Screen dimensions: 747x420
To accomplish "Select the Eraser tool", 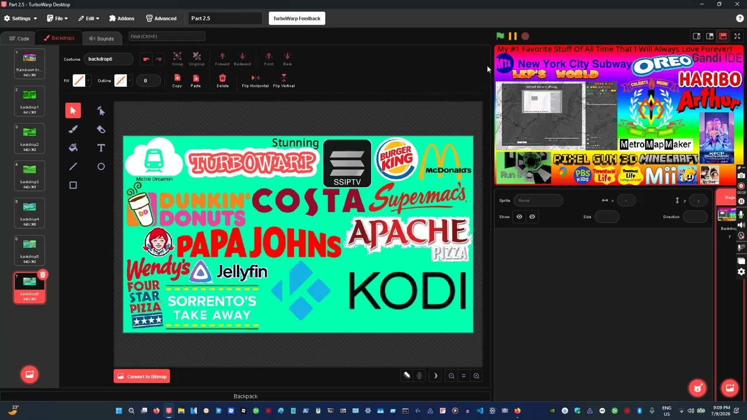I will click(x=101, y=129).
